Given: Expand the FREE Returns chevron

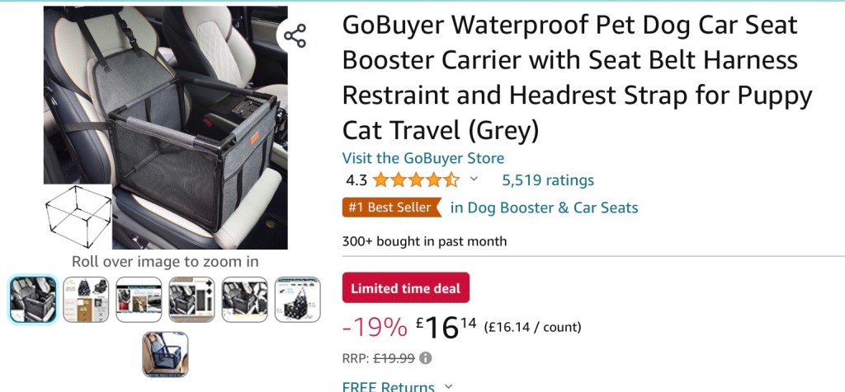Looking at the screenshot, I should click(449, 385).
